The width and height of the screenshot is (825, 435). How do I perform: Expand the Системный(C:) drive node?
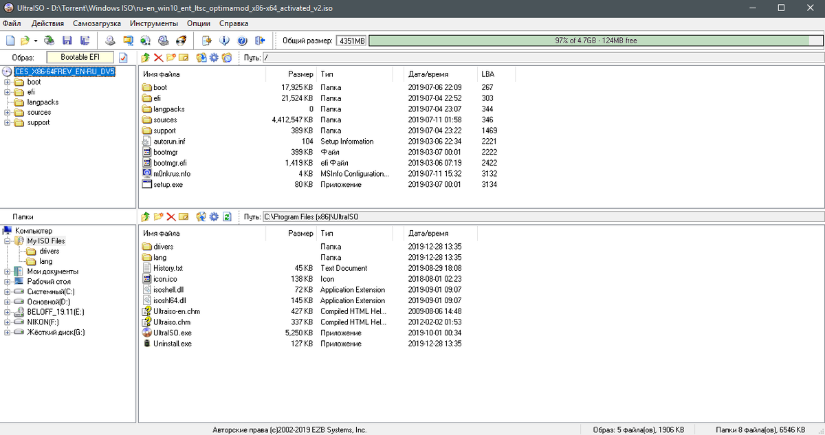click(8, 291)
